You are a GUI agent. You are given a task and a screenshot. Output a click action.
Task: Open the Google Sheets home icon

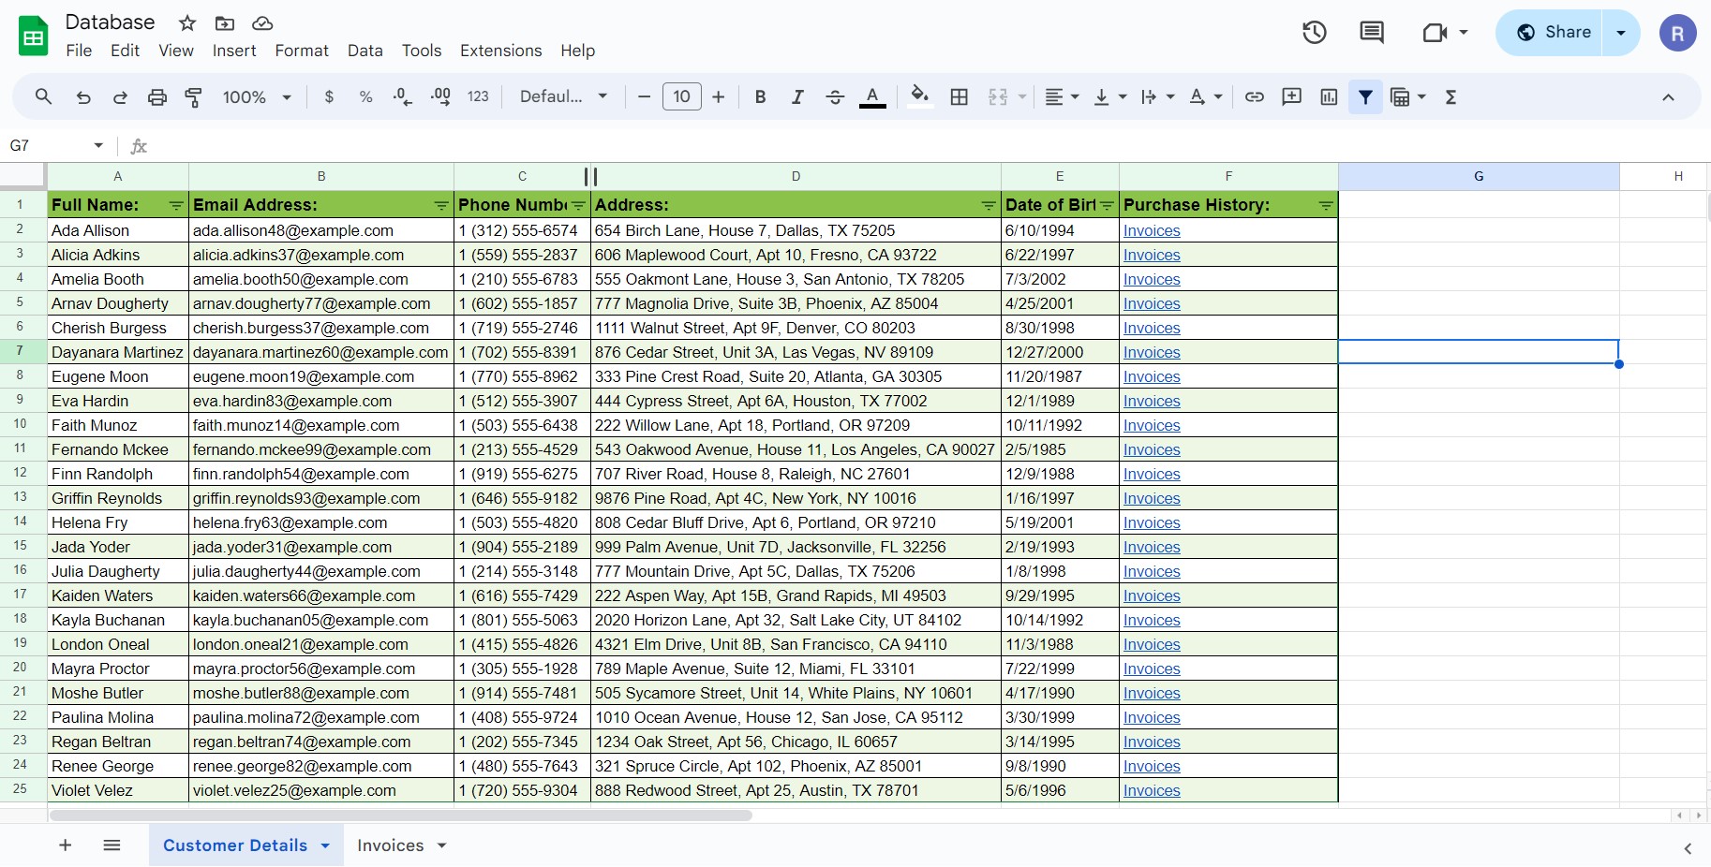click(x=34, y=37)
